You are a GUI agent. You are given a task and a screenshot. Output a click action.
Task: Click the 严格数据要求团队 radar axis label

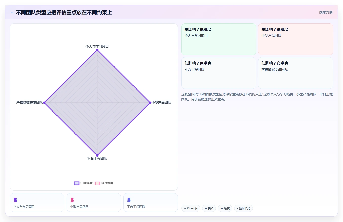pyautogui.click(x=29, y=102)
